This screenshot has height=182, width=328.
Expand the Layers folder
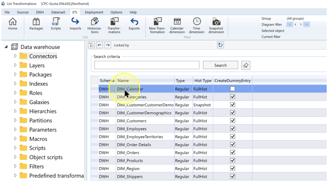[15, 65]
